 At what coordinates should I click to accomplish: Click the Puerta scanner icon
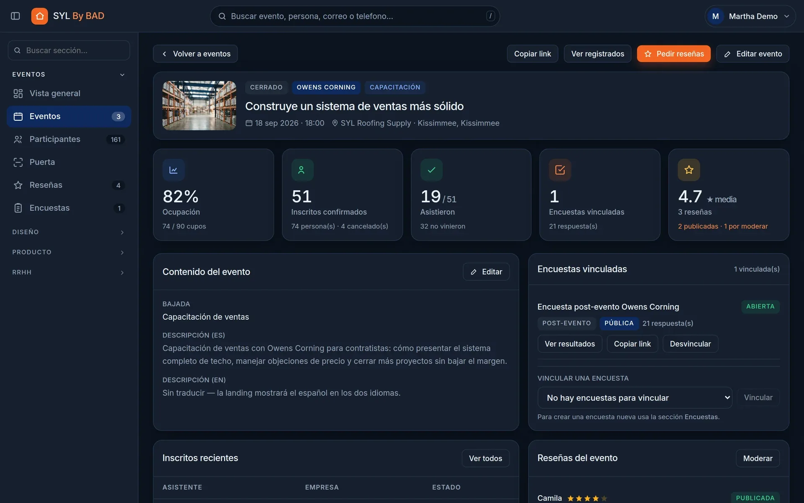(18, 162)
